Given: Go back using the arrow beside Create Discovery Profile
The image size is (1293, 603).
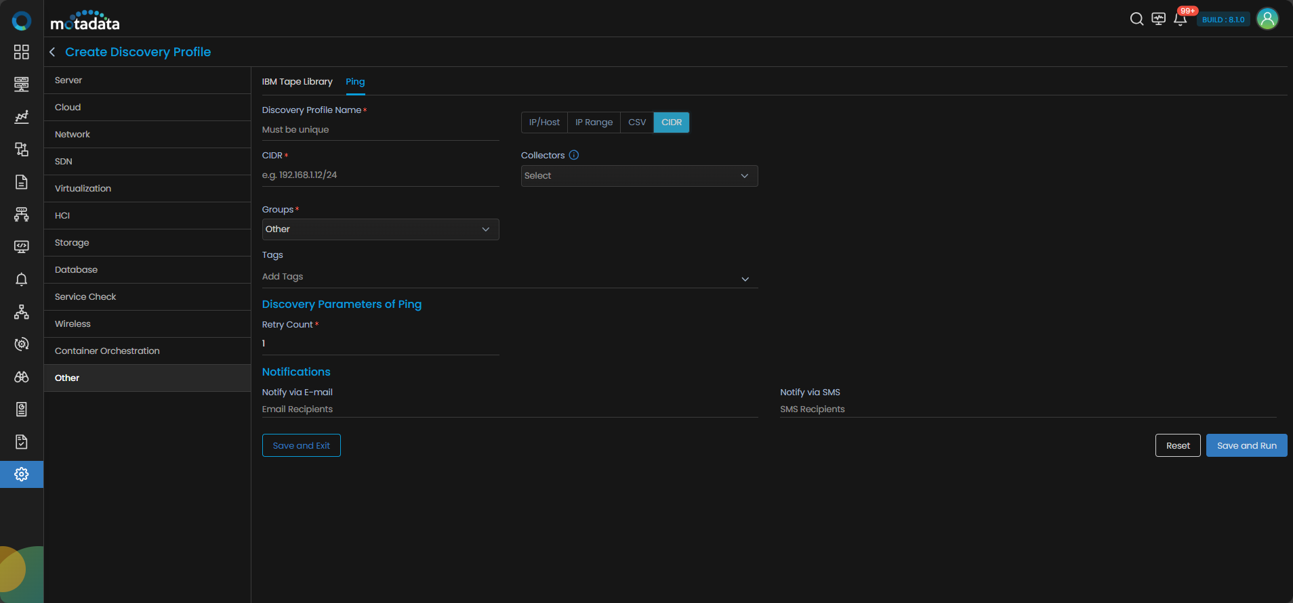Looking at the screenshot, I should (x=52, y=52).
